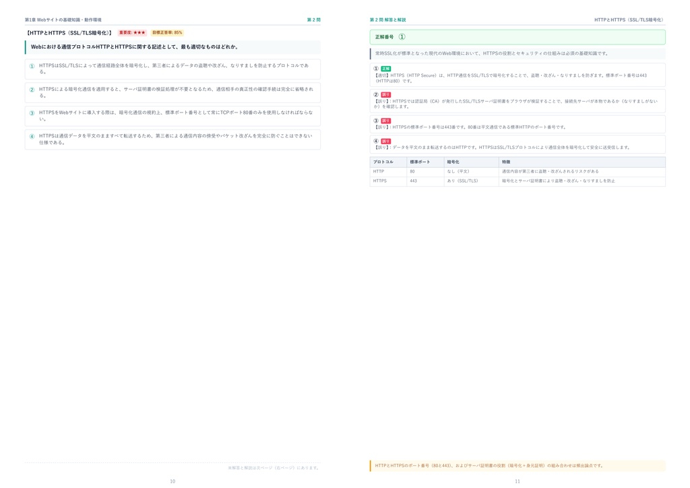
Task: Click the bold question title 【HTTPとHTTPS（SSL/TLS暗号化）】
Action: [x=69, y=32]
